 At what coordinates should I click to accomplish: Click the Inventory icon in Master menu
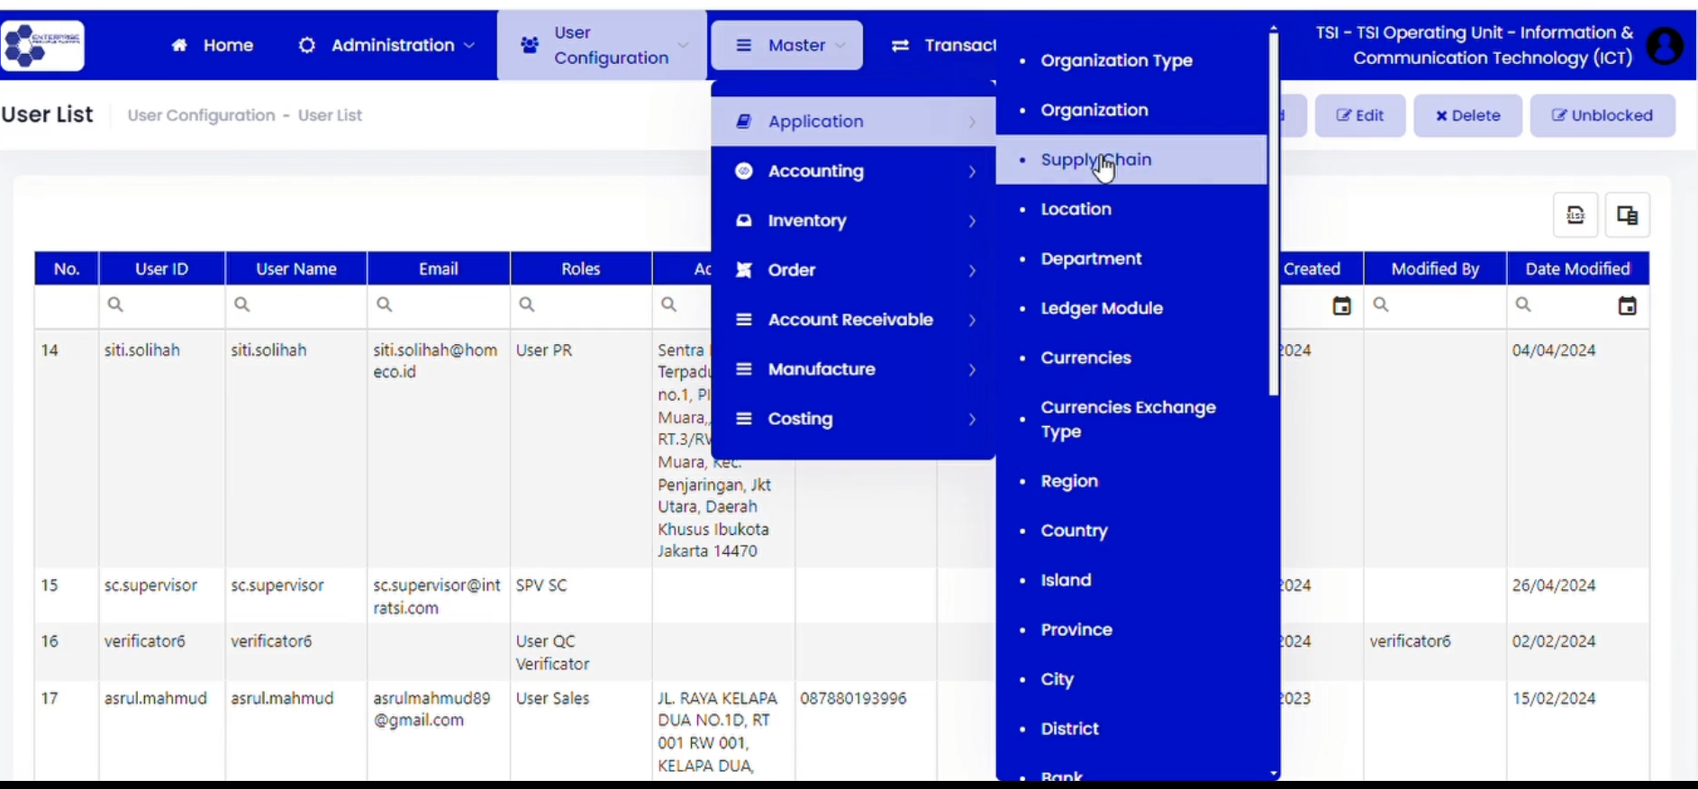coord(743,220)
